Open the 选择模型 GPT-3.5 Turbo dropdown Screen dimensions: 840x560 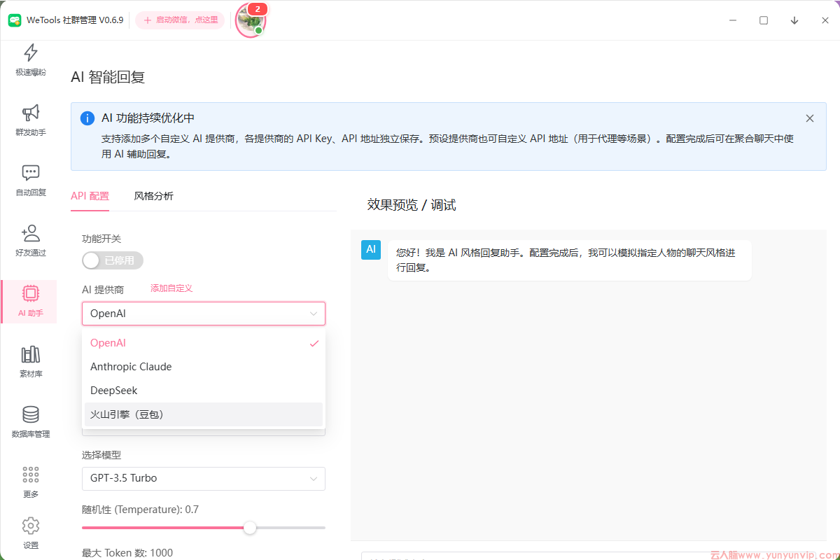click(x=204, y=479)
